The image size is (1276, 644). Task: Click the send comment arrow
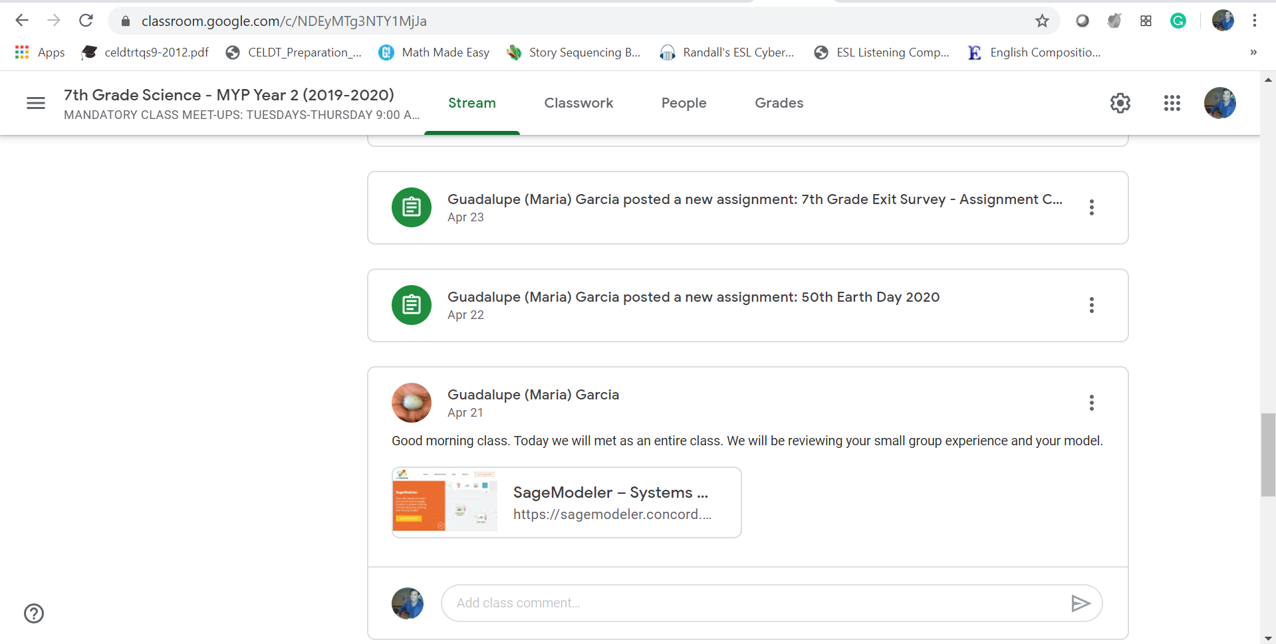(x=1080, y=603)
